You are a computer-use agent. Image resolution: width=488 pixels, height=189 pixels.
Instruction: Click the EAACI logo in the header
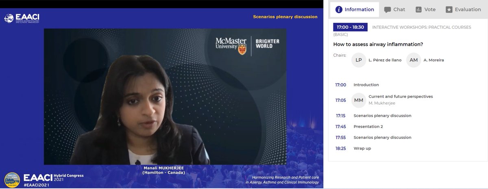pyautogui.click(x=22, y=18)
